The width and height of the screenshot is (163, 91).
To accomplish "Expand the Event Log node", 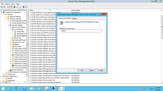I will pos(11,38).
